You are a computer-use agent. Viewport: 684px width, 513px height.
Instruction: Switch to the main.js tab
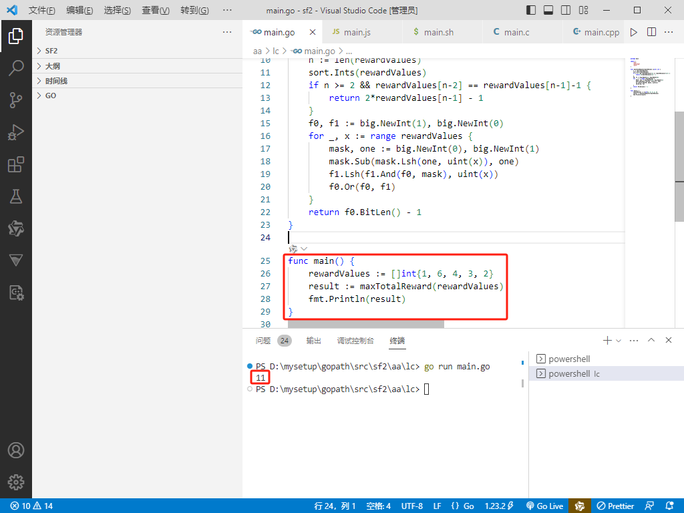point(362,32)
